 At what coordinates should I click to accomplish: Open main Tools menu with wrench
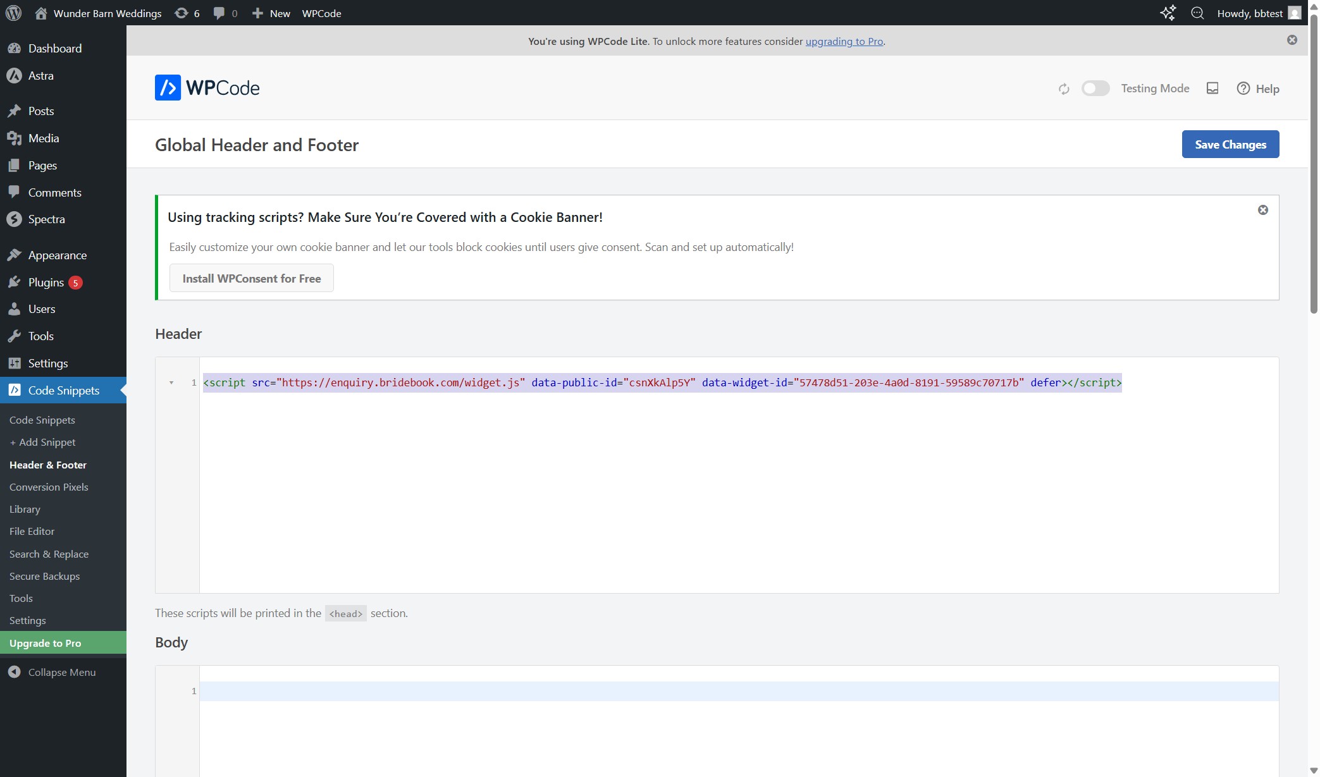[x=63, y=336]
